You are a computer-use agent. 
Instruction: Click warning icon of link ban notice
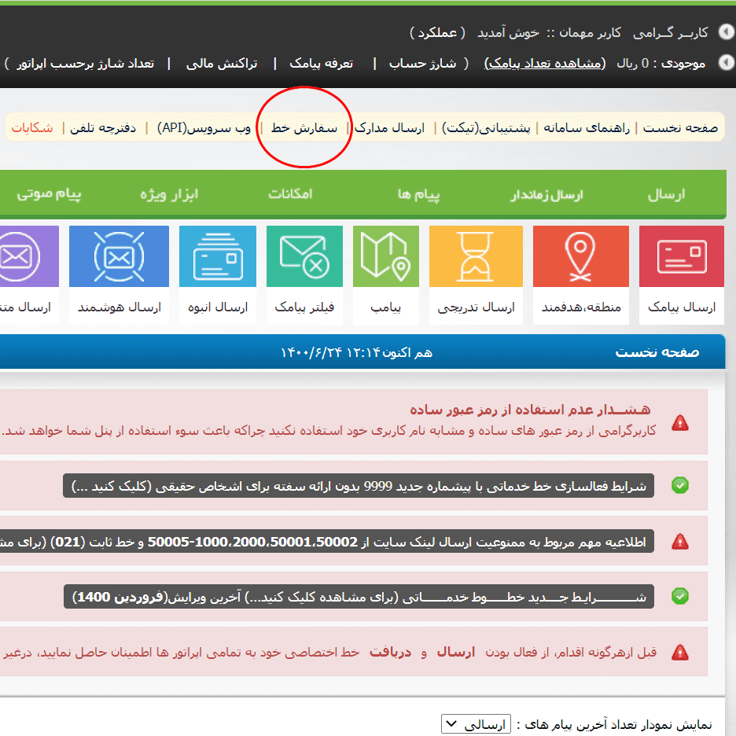(x=679, y=542)
